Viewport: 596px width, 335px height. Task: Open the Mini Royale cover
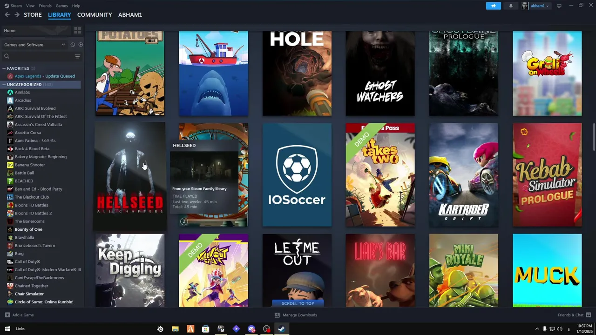463,271
